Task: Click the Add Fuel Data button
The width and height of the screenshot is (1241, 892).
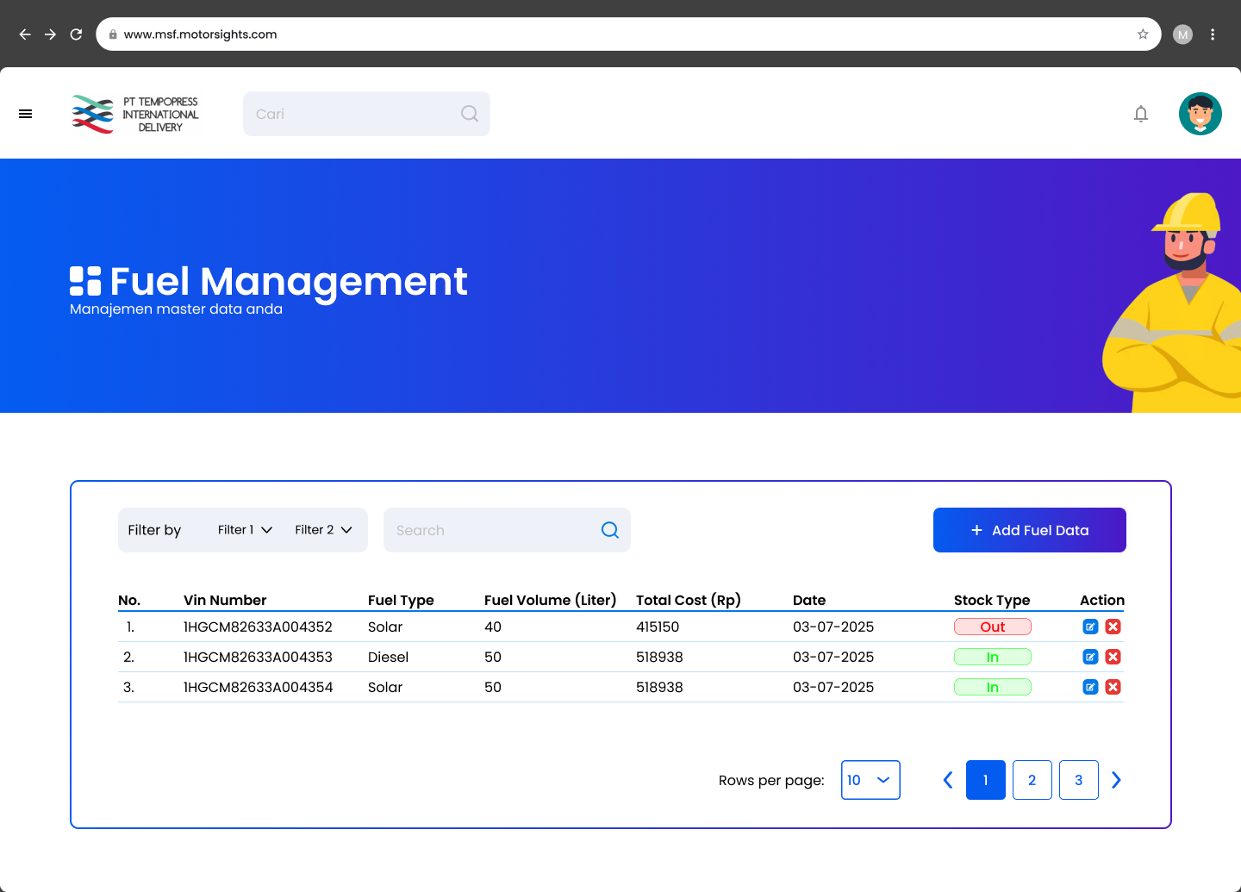Action: pos(1029,530)
